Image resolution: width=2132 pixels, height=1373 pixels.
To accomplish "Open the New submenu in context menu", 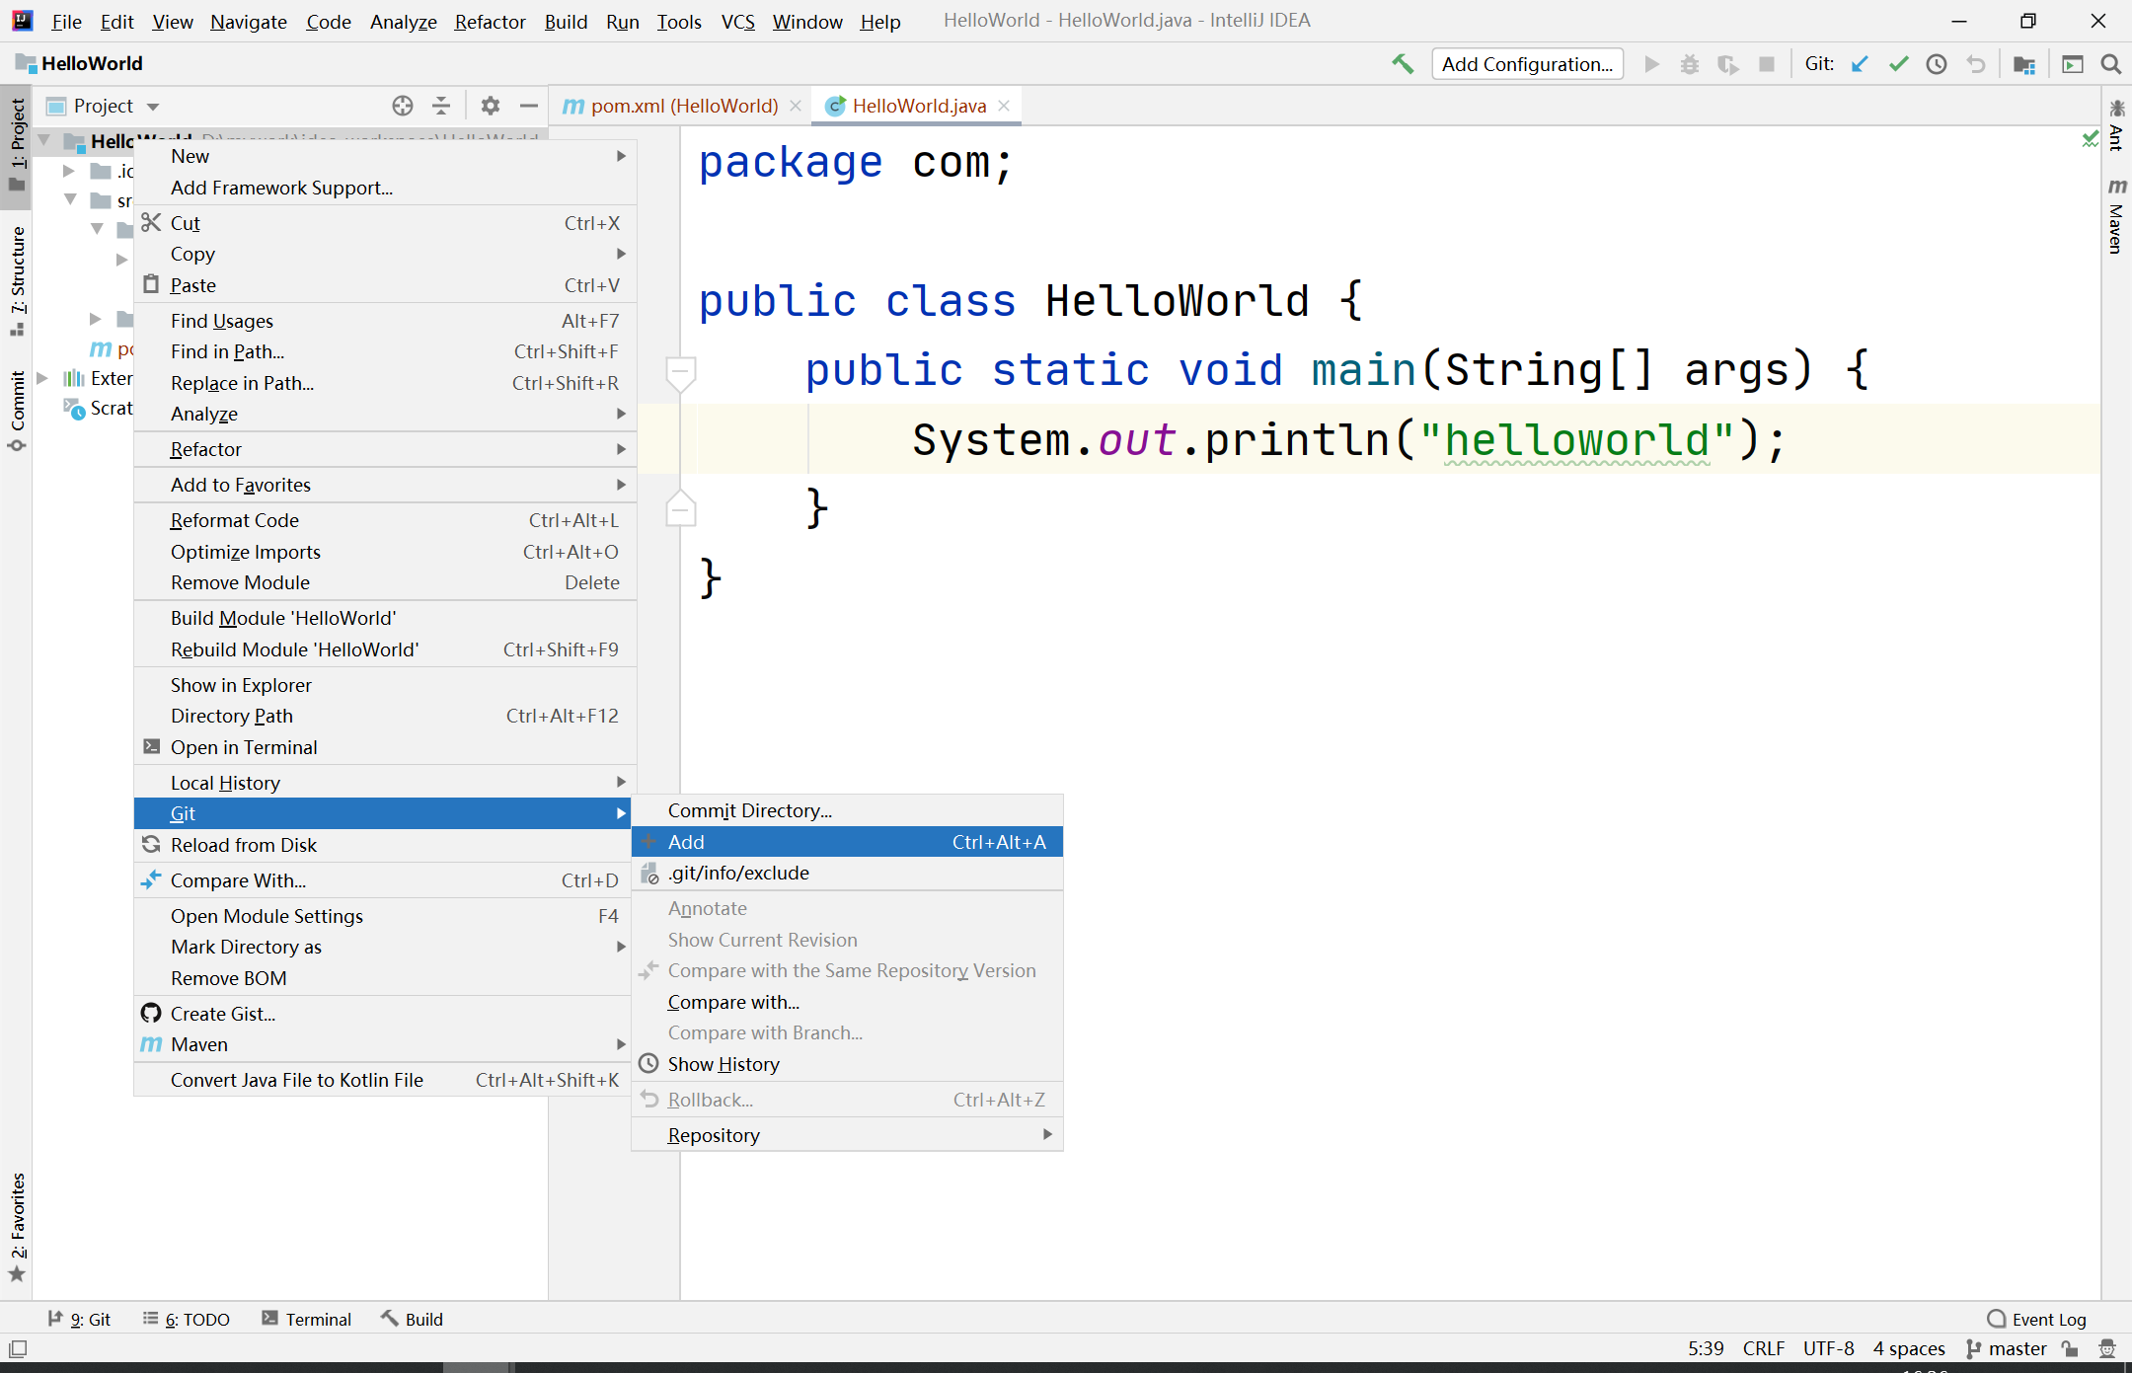I will tap(385, 156).
